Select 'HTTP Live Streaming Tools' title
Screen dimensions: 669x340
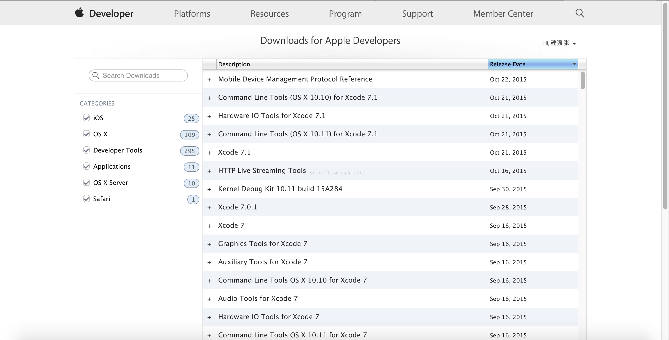pos(262,171)
